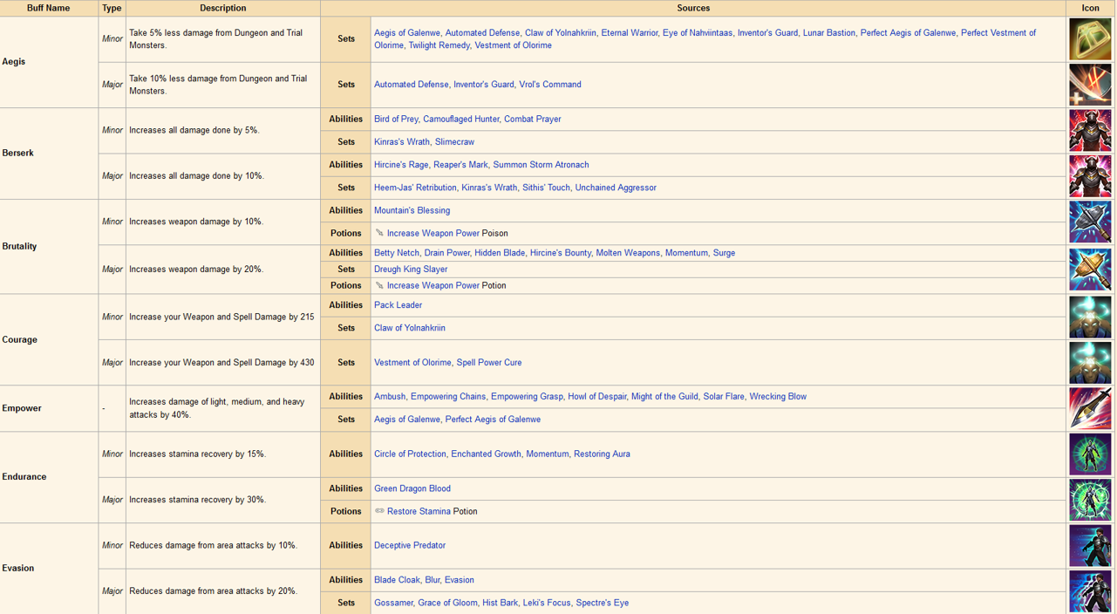Open the Pack Leader link
This screenshot has height=614, width=1117.
point(398,305)
